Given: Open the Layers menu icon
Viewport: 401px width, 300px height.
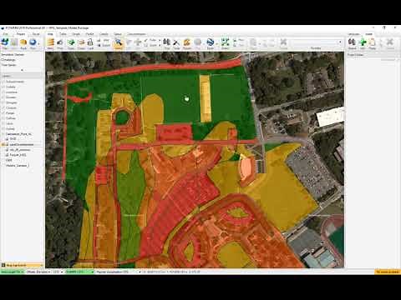Looking at the screenshot, I should pyautogui.click(x=50, y=42).
